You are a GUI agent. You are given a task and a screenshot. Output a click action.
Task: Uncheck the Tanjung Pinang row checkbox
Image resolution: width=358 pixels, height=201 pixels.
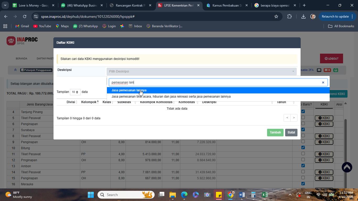[x=303, y=111]
